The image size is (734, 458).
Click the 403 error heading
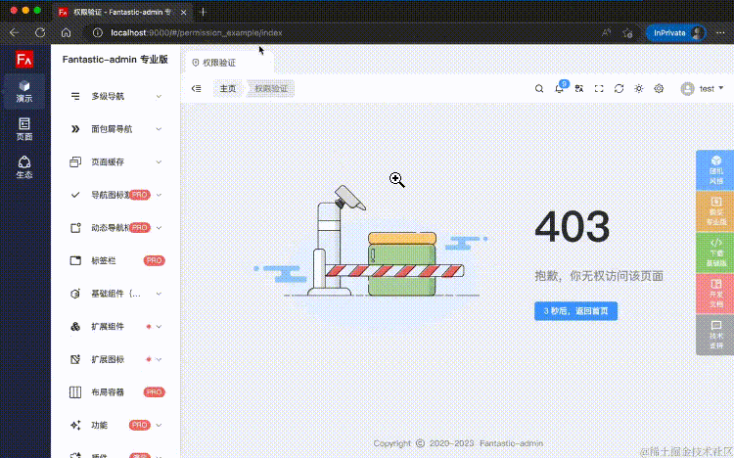[573, 227]
